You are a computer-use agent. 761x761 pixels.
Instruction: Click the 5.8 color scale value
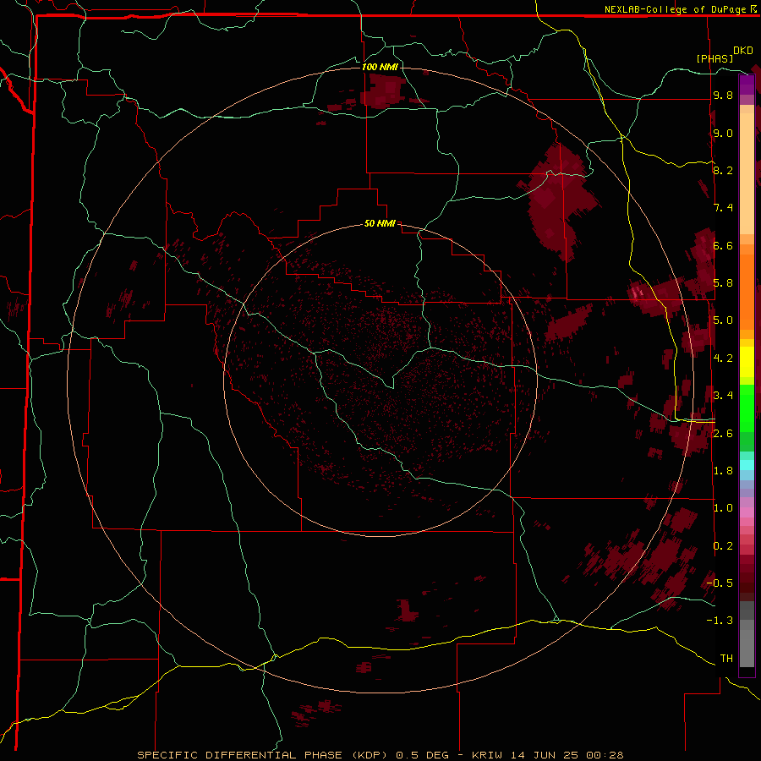(x=723, y=283)
